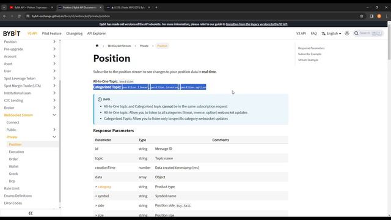Image resolution: width=391 pixels, height=220 pixels.
Task: Close the YouTube Bybit API tab
Action: (x=52, y=7)
